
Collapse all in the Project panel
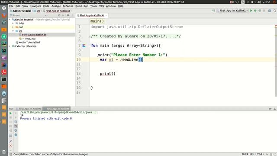coord(63,16)
